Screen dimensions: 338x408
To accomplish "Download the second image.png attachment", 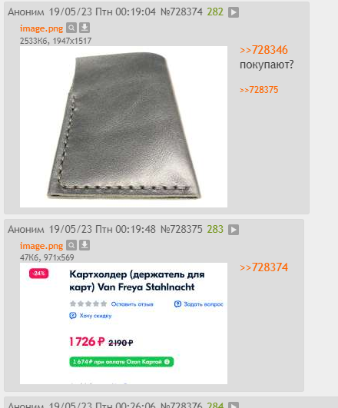I will coord(84,245).
